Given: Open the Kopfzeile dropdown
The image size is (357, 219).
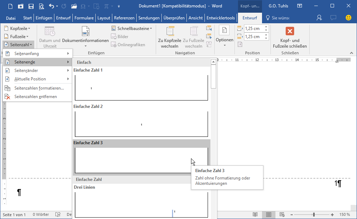Looking at the screenshot, I should (17, 29).
